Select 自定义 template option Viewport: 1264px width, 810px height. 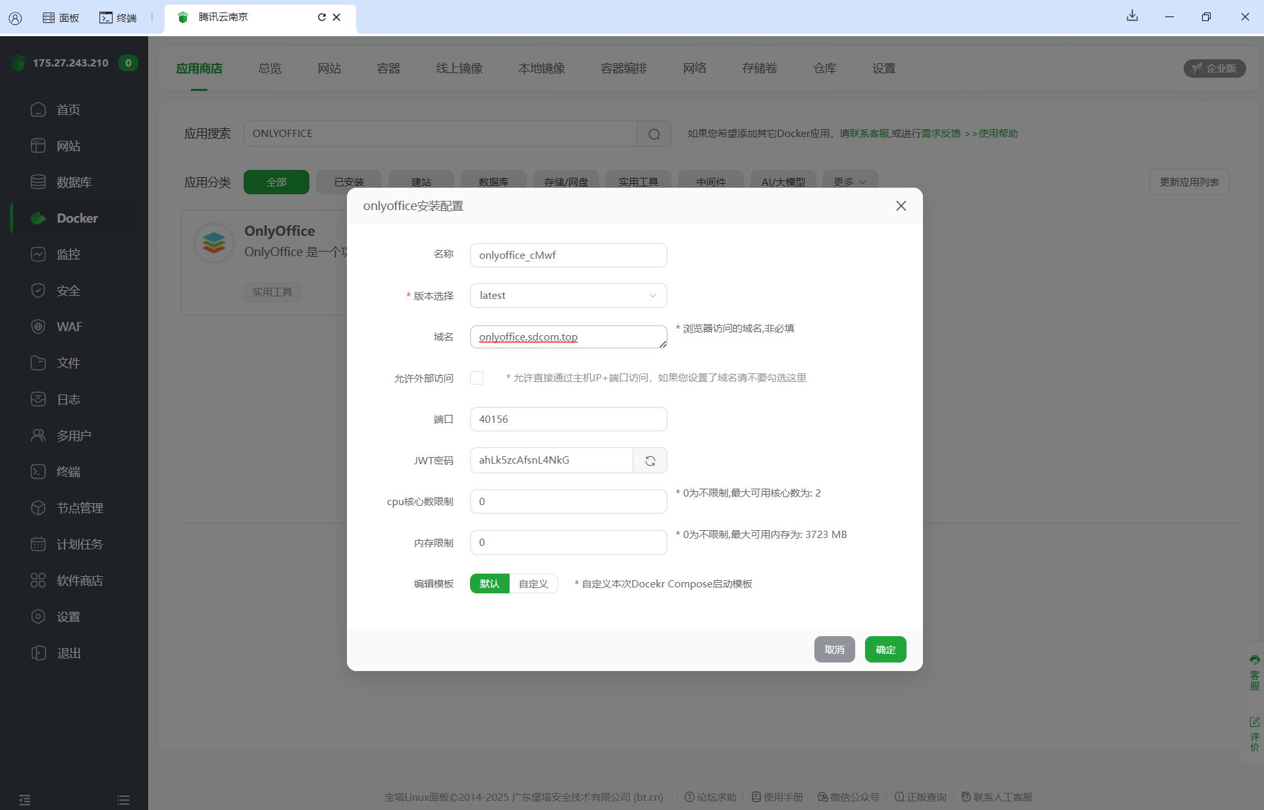tap(533, 583)
